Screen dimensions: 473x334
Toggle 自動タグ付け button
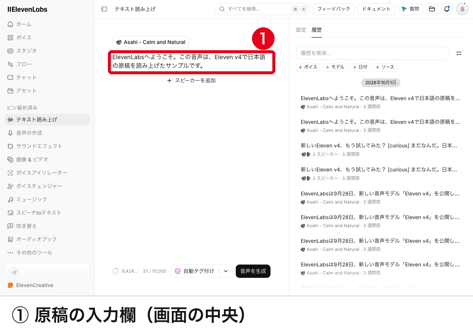pos(195,271)
